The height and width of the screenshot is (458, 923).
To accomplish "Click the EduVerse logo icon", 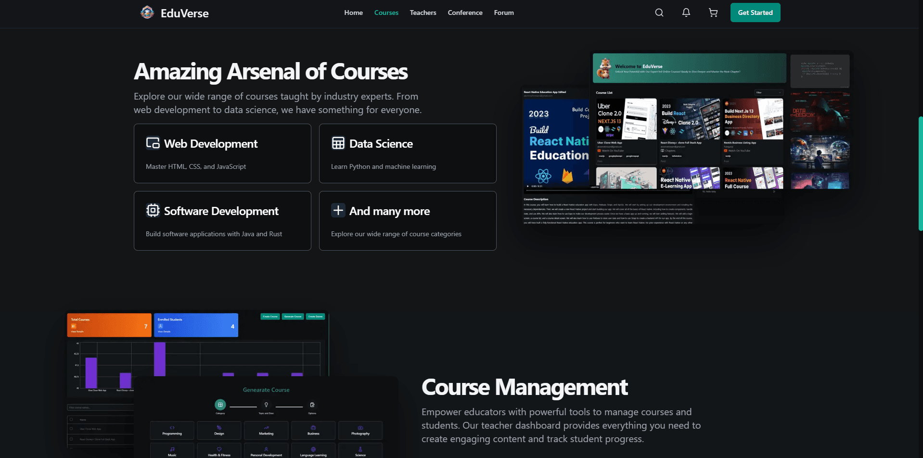I will click(x=147, y=13).
